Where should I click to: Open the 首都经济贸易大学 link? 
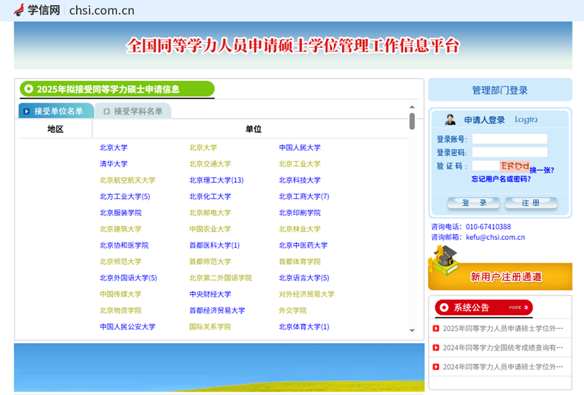[x=217, y=311]
